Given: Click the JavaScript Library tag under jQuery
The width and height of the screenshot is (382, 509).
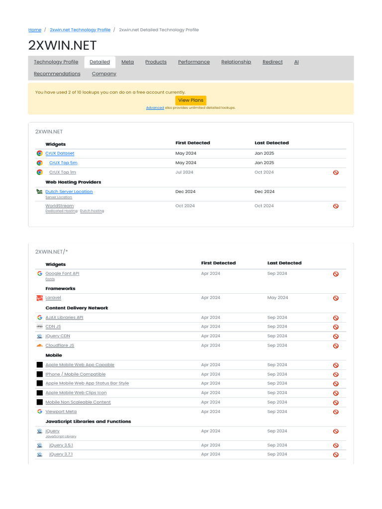Looking at the screenshot, I should 61,436.
